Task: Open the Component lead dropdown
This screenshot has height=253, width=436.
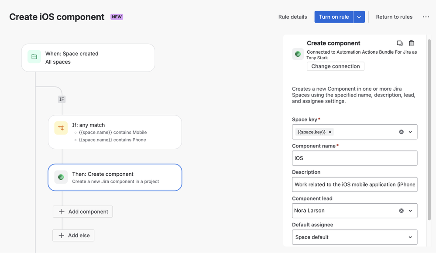Action: (410, 211)
